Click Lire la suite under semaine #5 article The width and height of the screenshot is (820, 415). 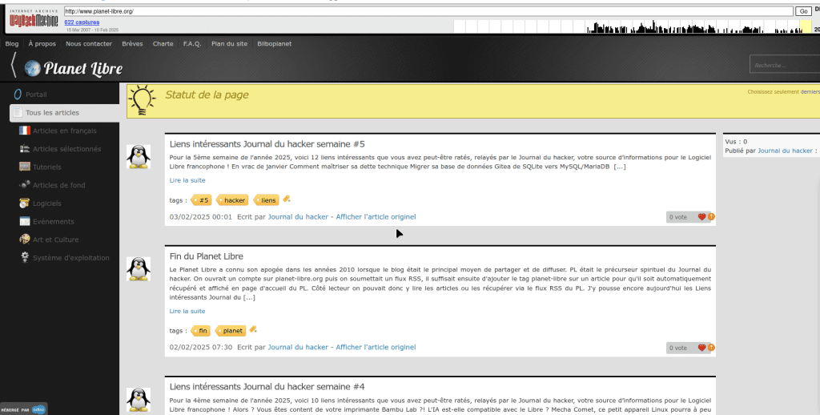click(x=187, y=180)
